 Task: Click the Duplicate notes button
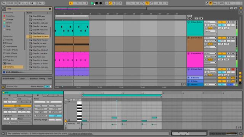pyautogui.click(x=55, y=112)
